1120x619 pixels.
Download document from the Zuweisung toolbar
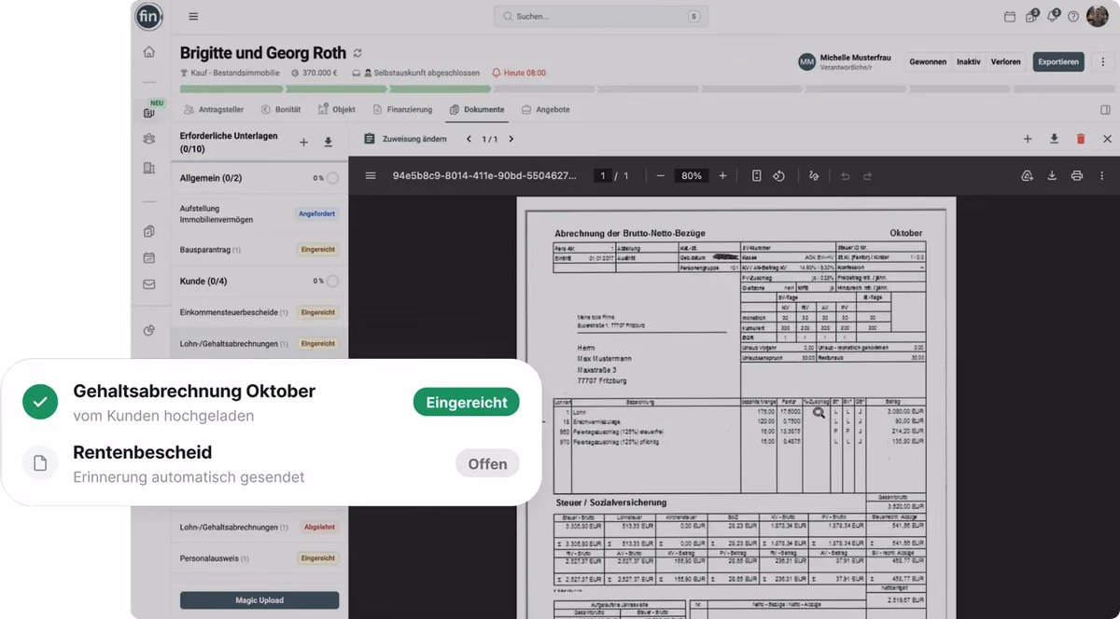click(x=1054, y=139)
